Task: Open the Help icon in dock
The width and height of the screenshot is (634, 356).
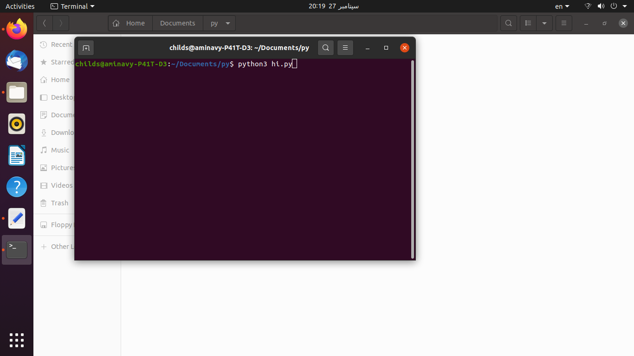Action: coord(17,187)
